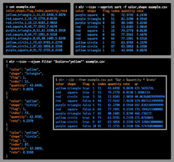
Task: Click the qr value 1.0306114
Action: coord(142,92)
